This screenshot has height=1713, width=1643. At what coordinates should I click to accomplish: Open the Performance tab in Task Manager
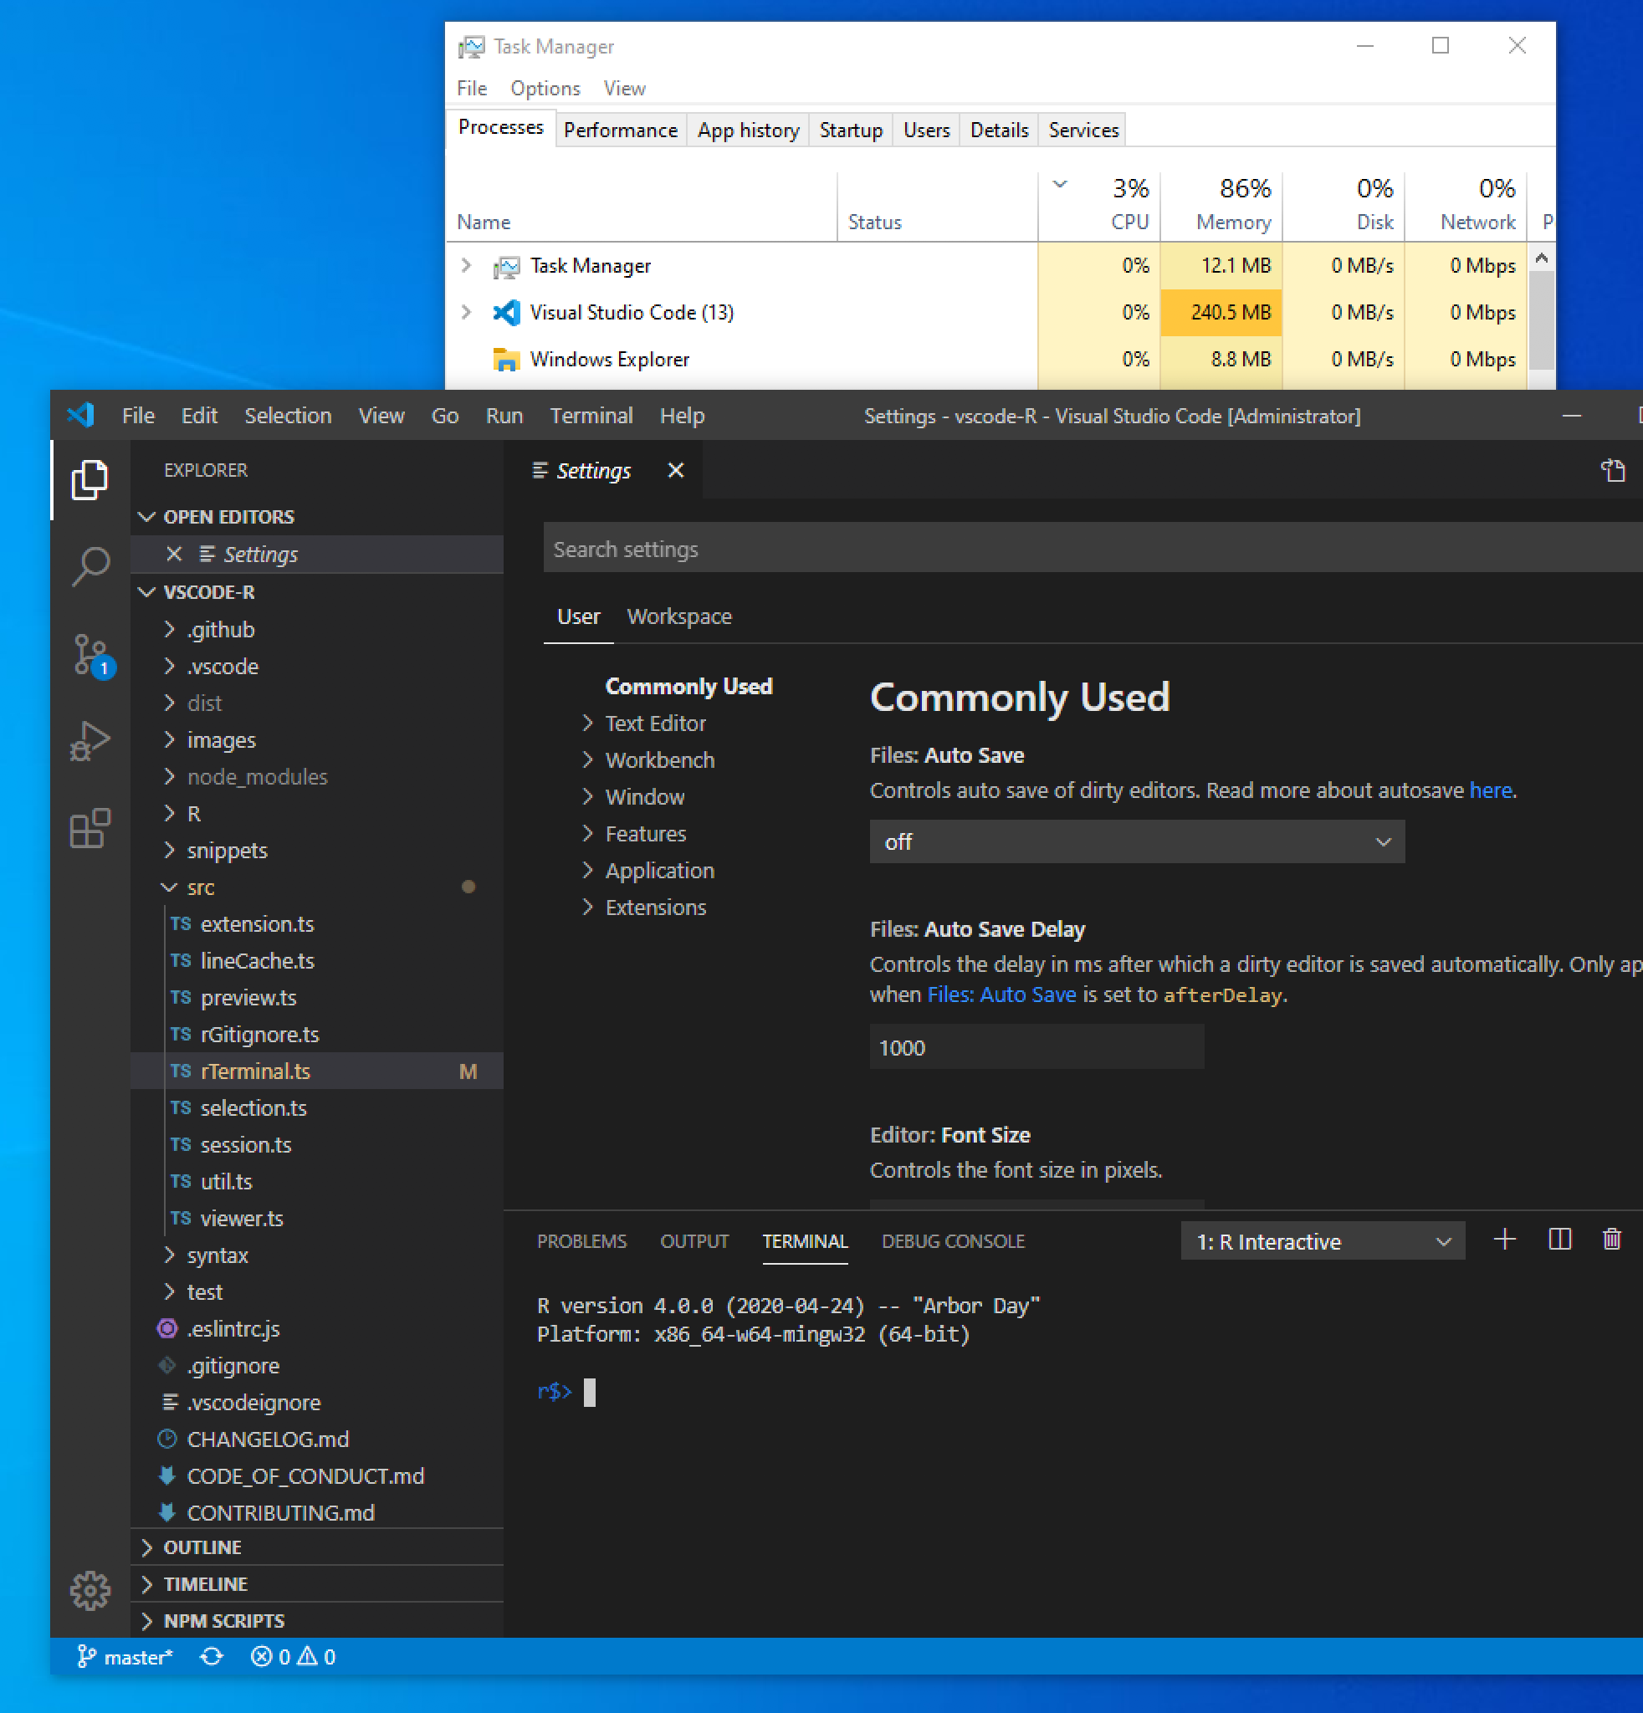(620, 130)
